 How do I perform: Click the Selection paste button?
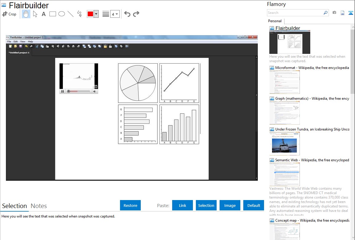pyautogui.click(x=206, y=205)
